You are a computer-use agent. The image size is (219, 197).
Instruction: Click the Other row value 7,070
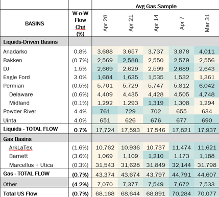point(105,184)
